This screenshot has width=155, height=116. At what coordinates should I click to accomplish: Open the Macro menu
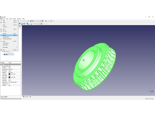click(14, 19)
